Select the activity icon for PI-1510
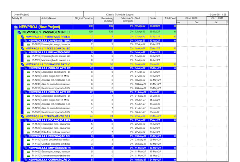Screen dimensions: 240x162 coord(29,124)
